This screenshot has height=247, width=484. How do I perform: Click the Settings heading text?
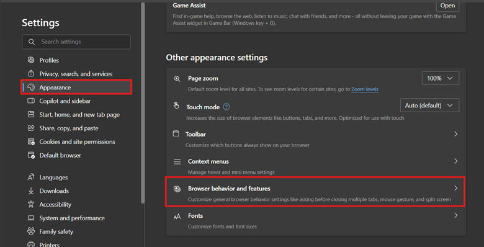pos(40,22)
